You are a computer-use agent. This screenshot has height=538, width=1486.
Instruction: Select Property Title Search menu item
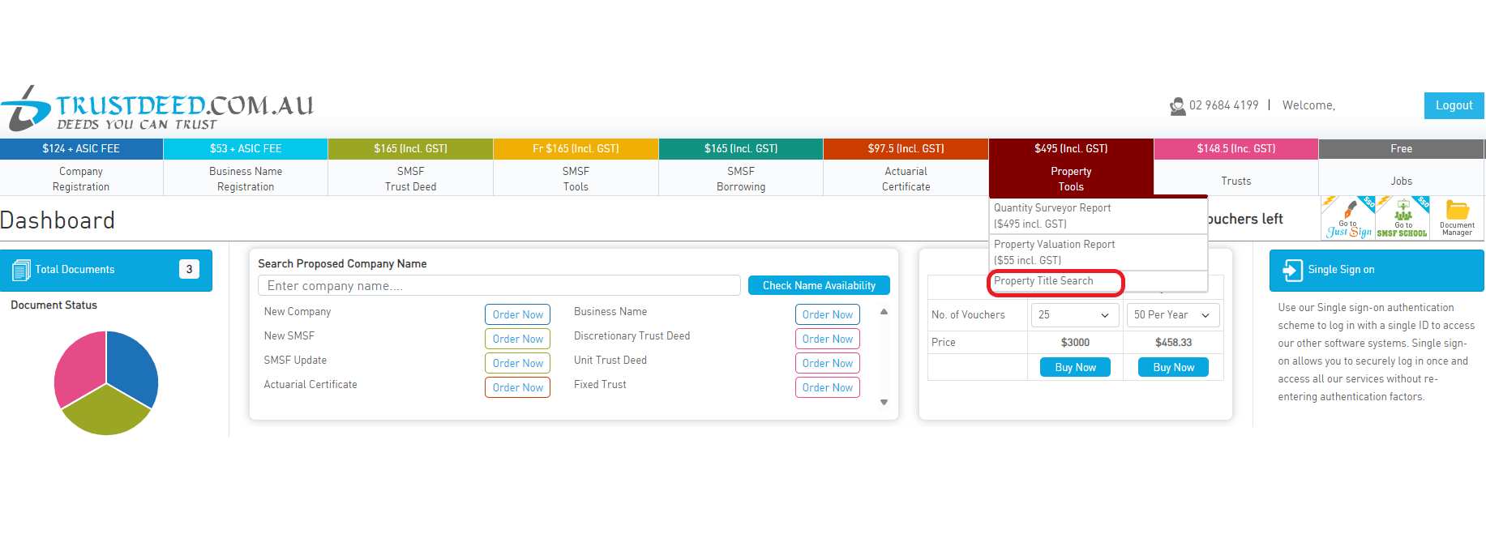coord(1044,281)
